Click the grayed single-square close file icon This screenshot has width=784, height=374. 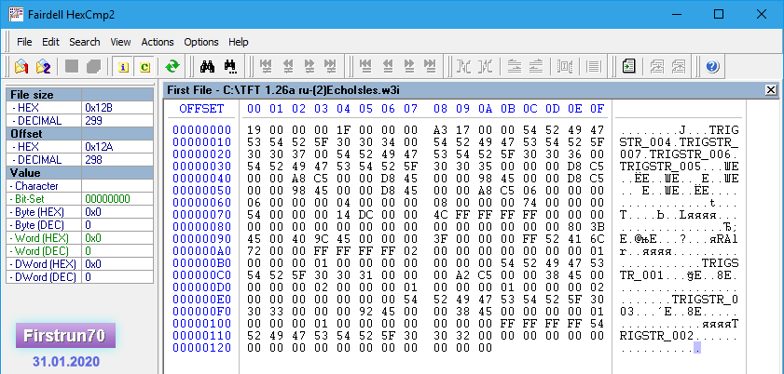click(x=72, y=66)
